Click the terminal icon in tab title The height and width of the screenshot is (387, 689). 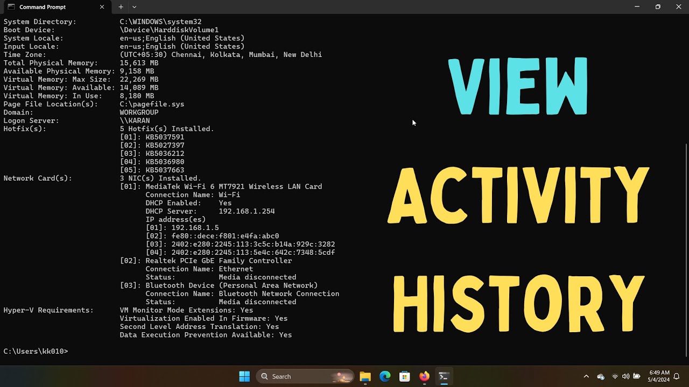click(11, 7)
